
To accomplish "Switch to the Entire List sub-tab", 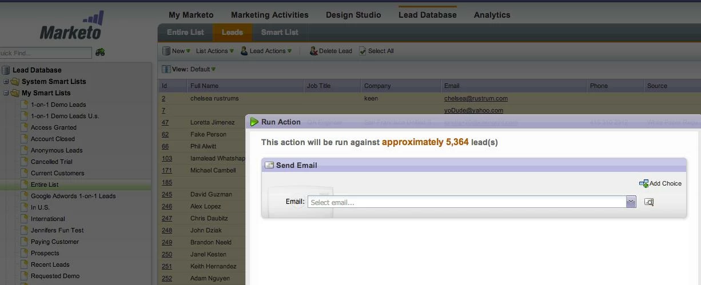I will [185, 33].
